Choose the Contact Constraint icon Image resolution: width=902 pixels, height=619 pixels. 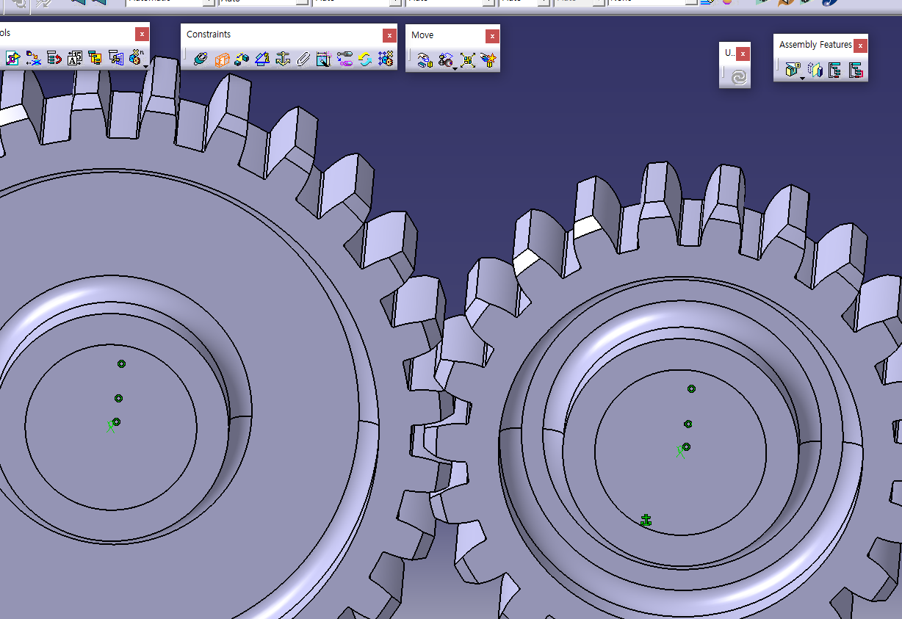pos(222,59)
